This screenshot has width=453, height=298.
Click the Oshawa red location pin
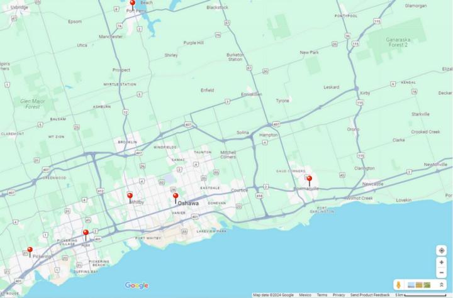click(x=176, y=197)
